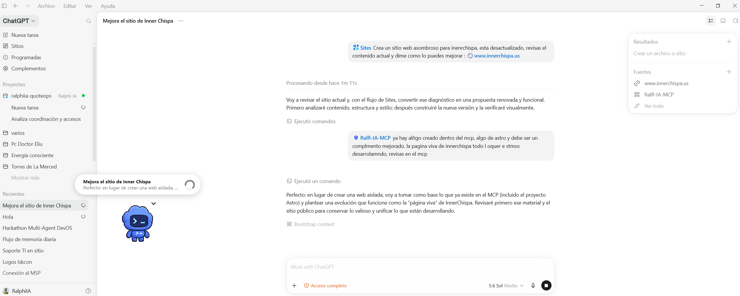Open the Archivo menu
The width and height of the screenshot is (740, 296).
coord(46,6)
